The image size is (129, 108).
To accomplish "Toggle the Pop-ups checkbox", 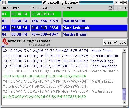I will [110, 8].
